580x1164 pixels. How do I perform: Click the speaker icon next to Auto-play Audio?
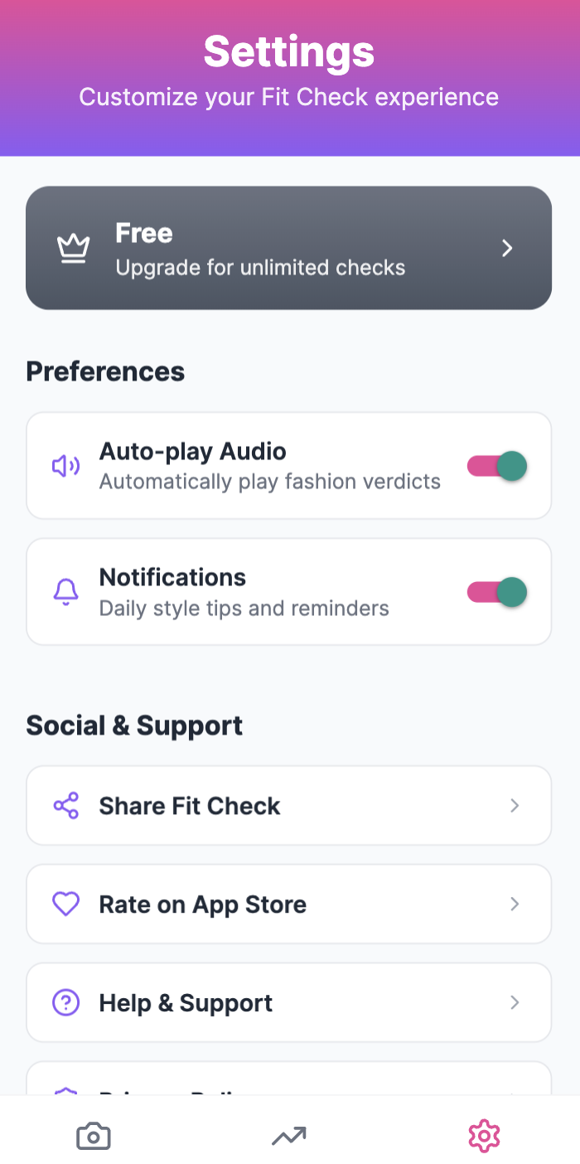point(65,465)
